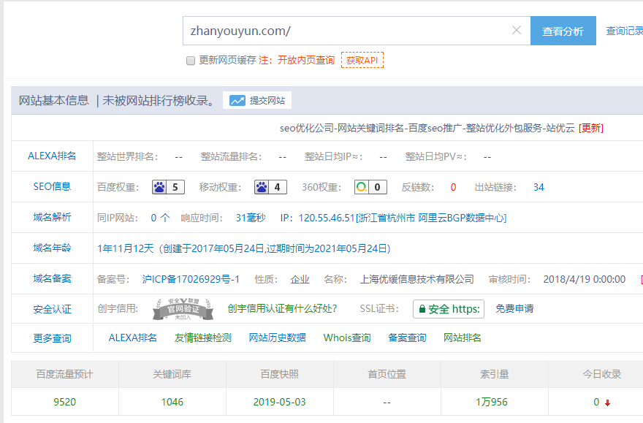Open the ALEXA排名 row header link
643x423 pixels.
pos(52,156)
